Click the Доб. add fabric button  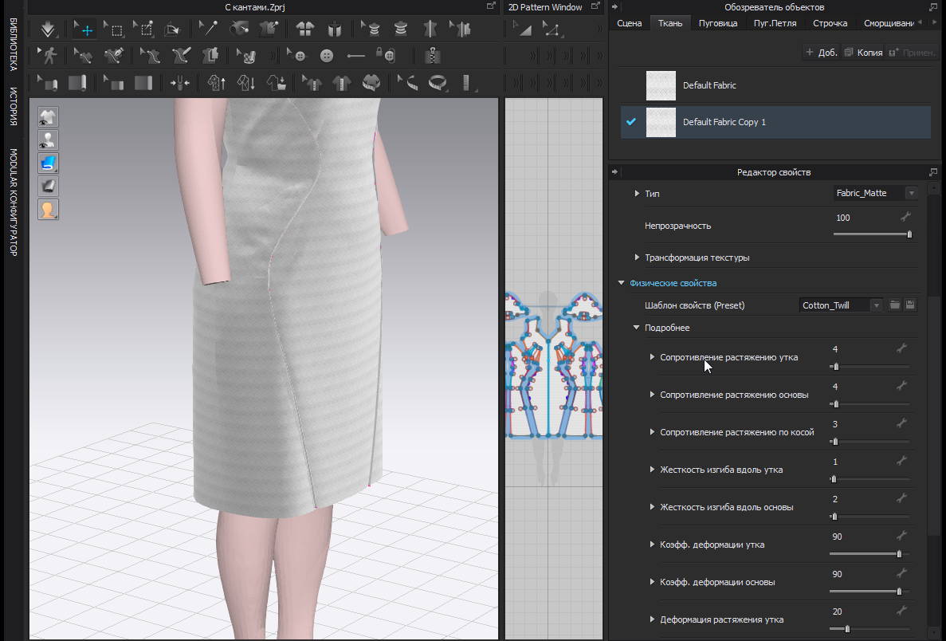[821, 53]
